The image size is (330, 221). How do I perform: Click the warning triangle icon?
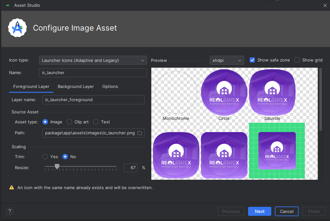(12, 187)
